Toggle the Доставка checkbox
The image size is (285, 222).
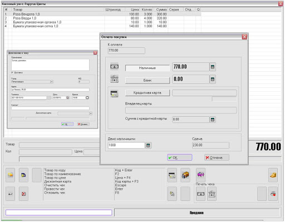[x=12, y=72]
